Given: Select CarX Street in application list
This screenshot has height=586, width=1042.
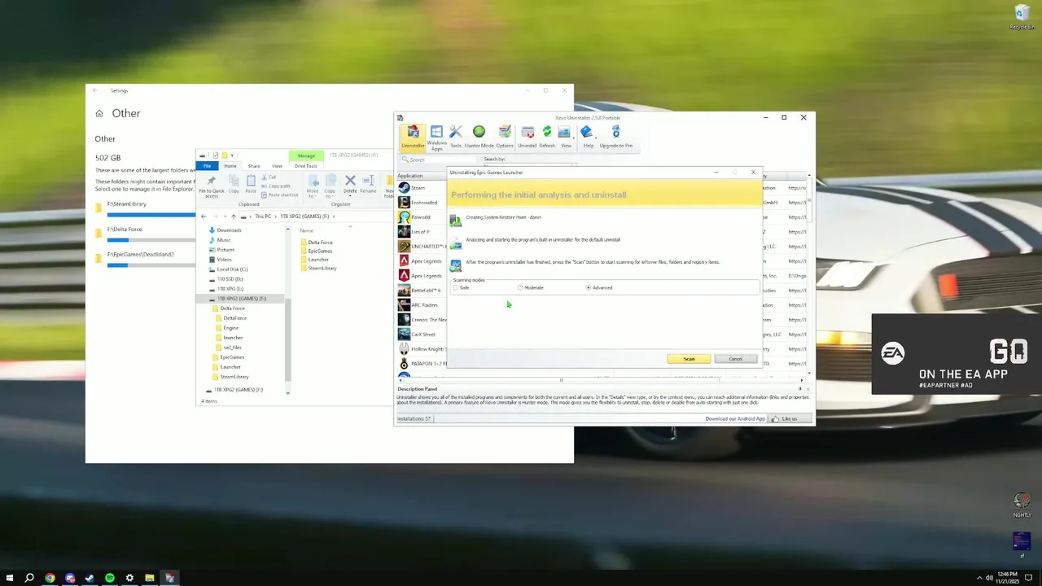Looking at the screenshot, I should (421, 335).
